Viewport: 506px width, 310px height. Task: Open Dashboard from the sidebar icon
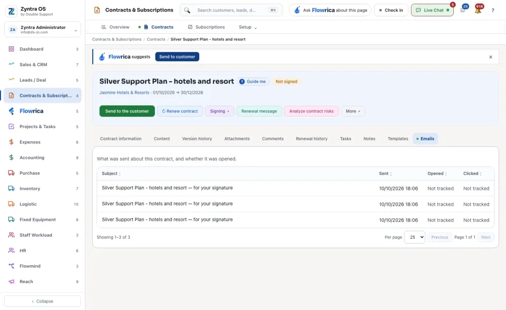click(x=11, y=49)
